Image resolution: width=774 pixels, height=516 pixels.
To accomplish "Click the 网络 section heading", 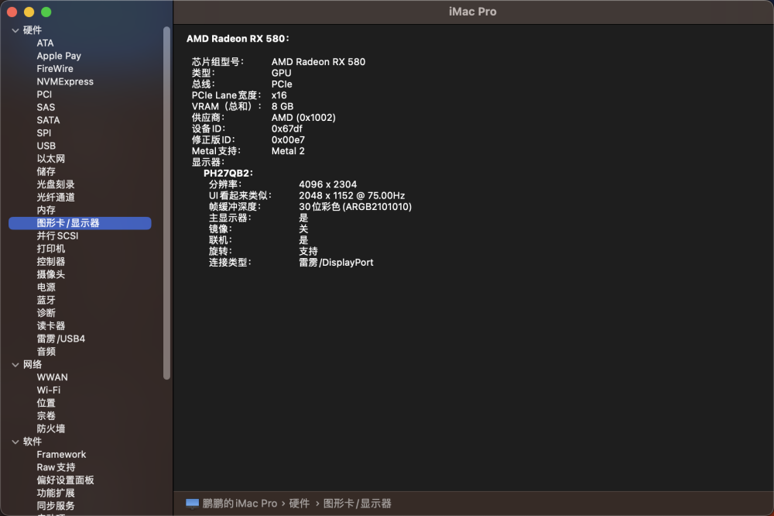I will click(33, 365).
